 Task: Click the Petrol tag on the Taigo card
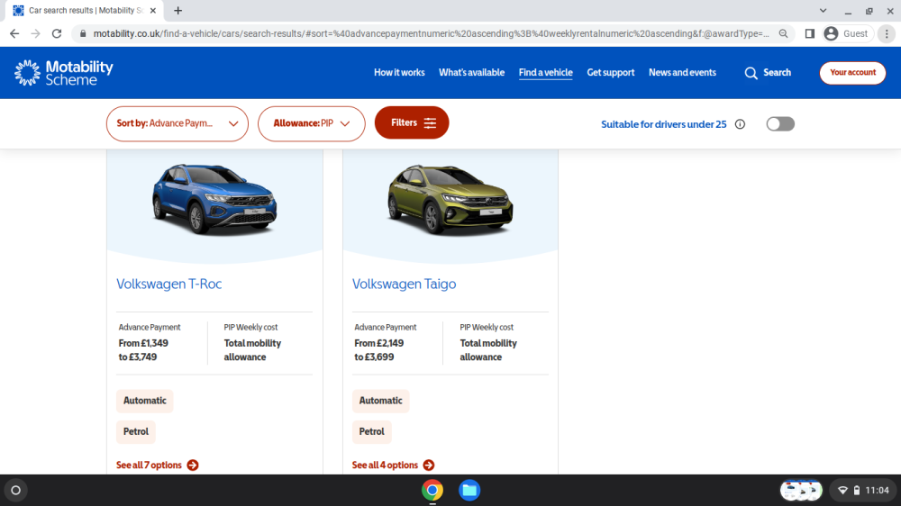pos(372,432)
